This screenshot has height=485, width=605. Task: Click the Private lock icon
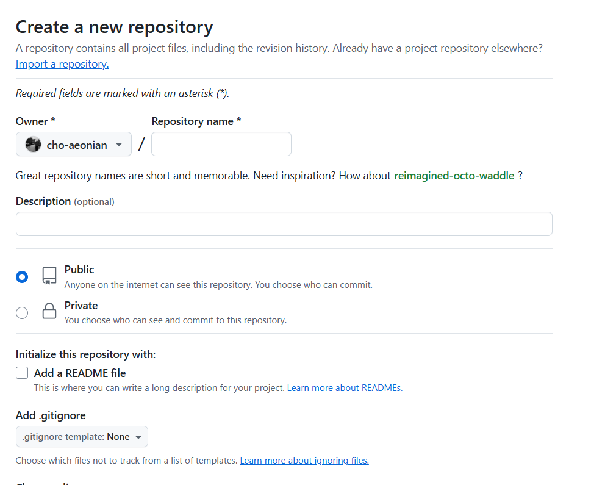(x=49, y=311)
